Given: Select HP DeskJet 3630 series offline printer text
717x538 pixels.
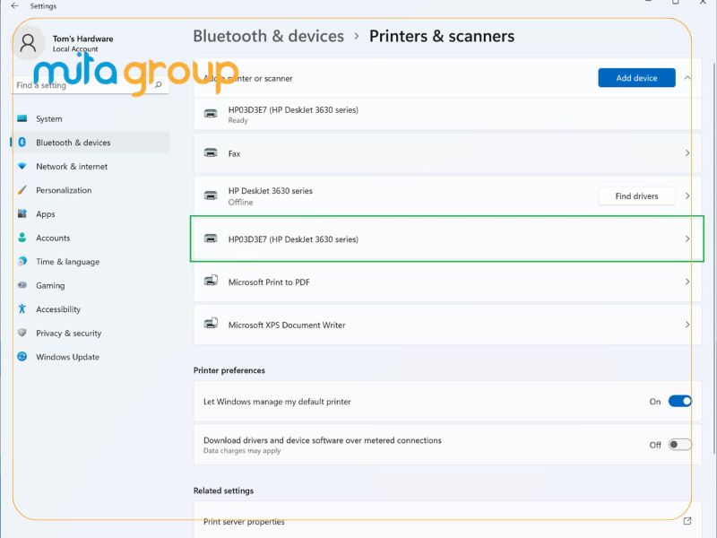Looking at the screenshot, I should coord(271,190).
